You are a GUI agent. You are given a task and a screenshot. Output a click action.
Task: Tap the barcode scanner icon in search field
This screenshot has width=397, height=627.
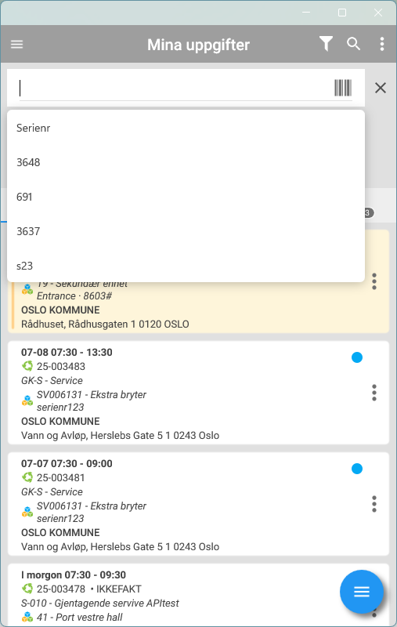[x=343, y=88]
